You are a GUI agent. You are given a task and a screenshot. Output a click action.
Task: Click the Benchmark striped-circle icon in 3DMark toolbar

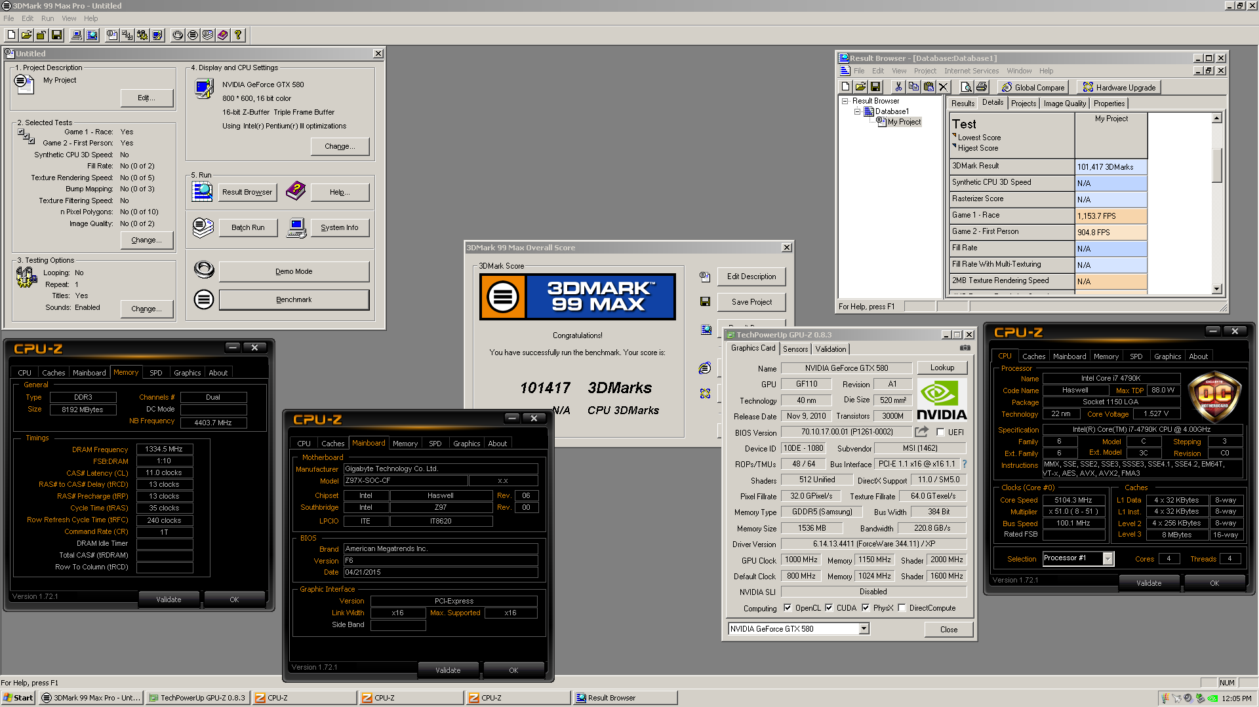pyautogui.click(x=193, y=35)
